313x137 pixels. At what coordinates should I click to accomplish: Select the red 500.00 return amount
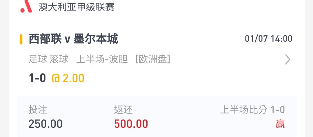[x=131, y=124]
